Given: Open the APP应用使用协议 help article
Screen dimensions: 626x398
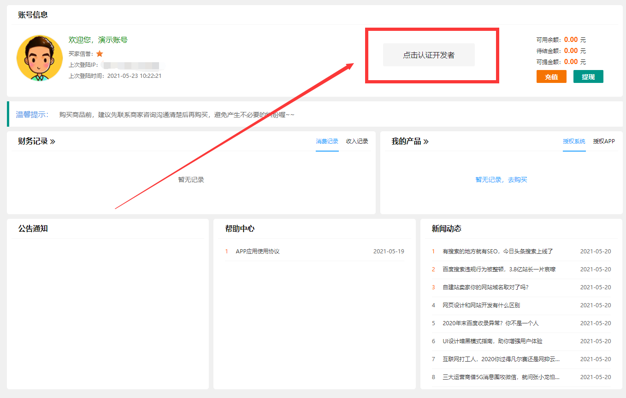Looking at the screenshot, I should pos(258,252).
